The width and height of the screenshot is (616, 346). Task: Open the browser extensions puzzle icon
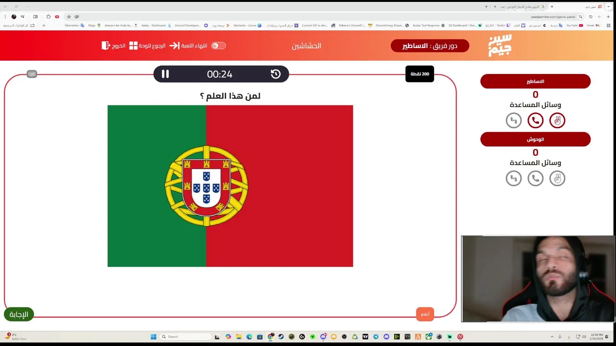[x=48, y=16]
